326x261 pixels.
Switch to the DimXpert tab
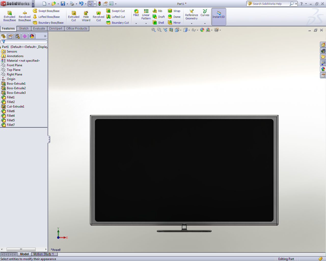click(56, 29)
